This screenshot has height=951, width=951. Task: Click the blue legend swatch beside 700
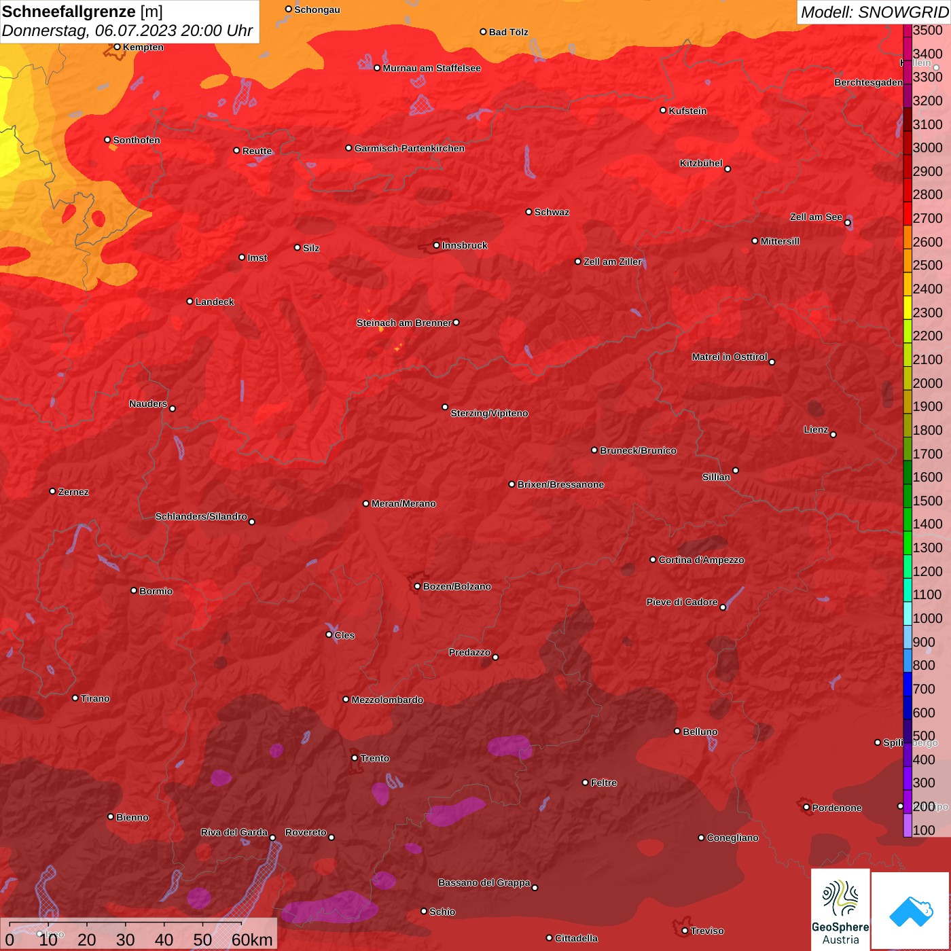click(x=908, y=685)
